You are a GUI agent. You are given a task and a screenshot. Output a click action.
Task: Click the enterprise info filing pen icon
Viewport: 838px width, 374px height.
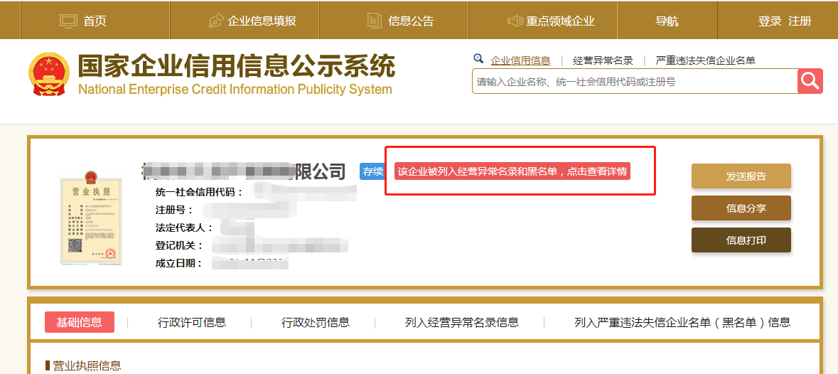coord(215,21)
